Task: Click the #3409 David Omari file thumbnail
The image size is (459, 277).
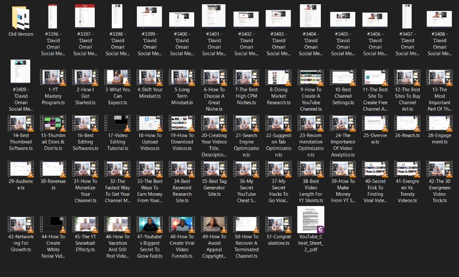Action: click(x=21, y=73)
